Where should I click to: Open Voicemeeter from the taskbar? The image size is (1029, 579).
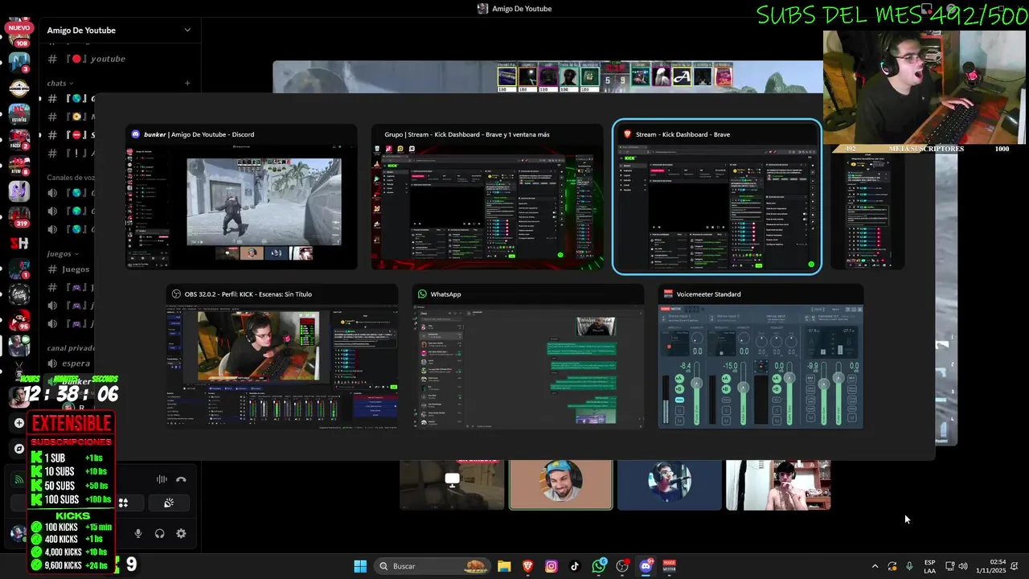click(669, 566)
